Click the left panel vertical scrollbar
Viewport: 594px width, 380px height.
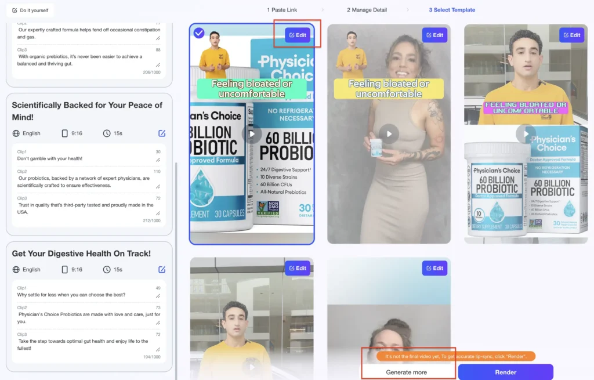coord(176,271)
